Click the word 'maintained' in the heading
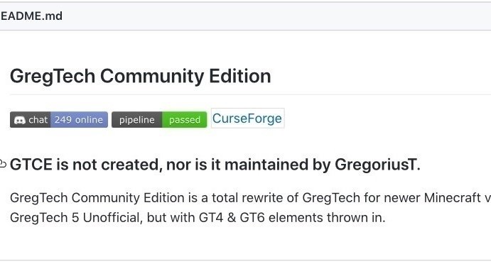The width and height of the screenshot is (491, 276). point(266,165)
